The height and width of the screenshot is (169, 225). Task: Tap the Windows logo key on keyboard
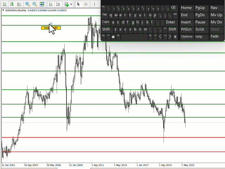(113, 37)
